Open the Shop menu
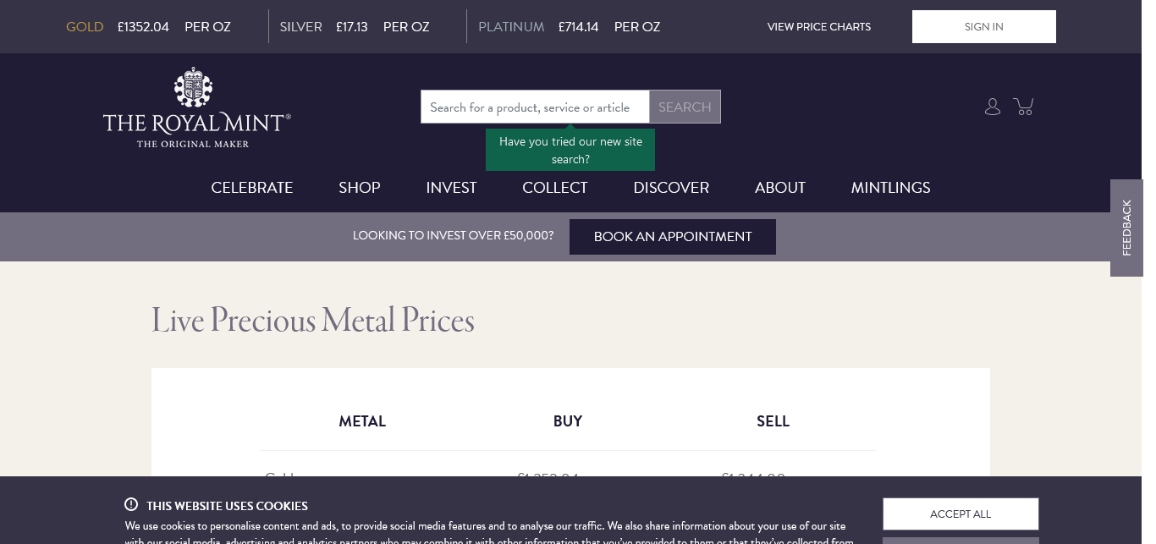 [360, 188]
